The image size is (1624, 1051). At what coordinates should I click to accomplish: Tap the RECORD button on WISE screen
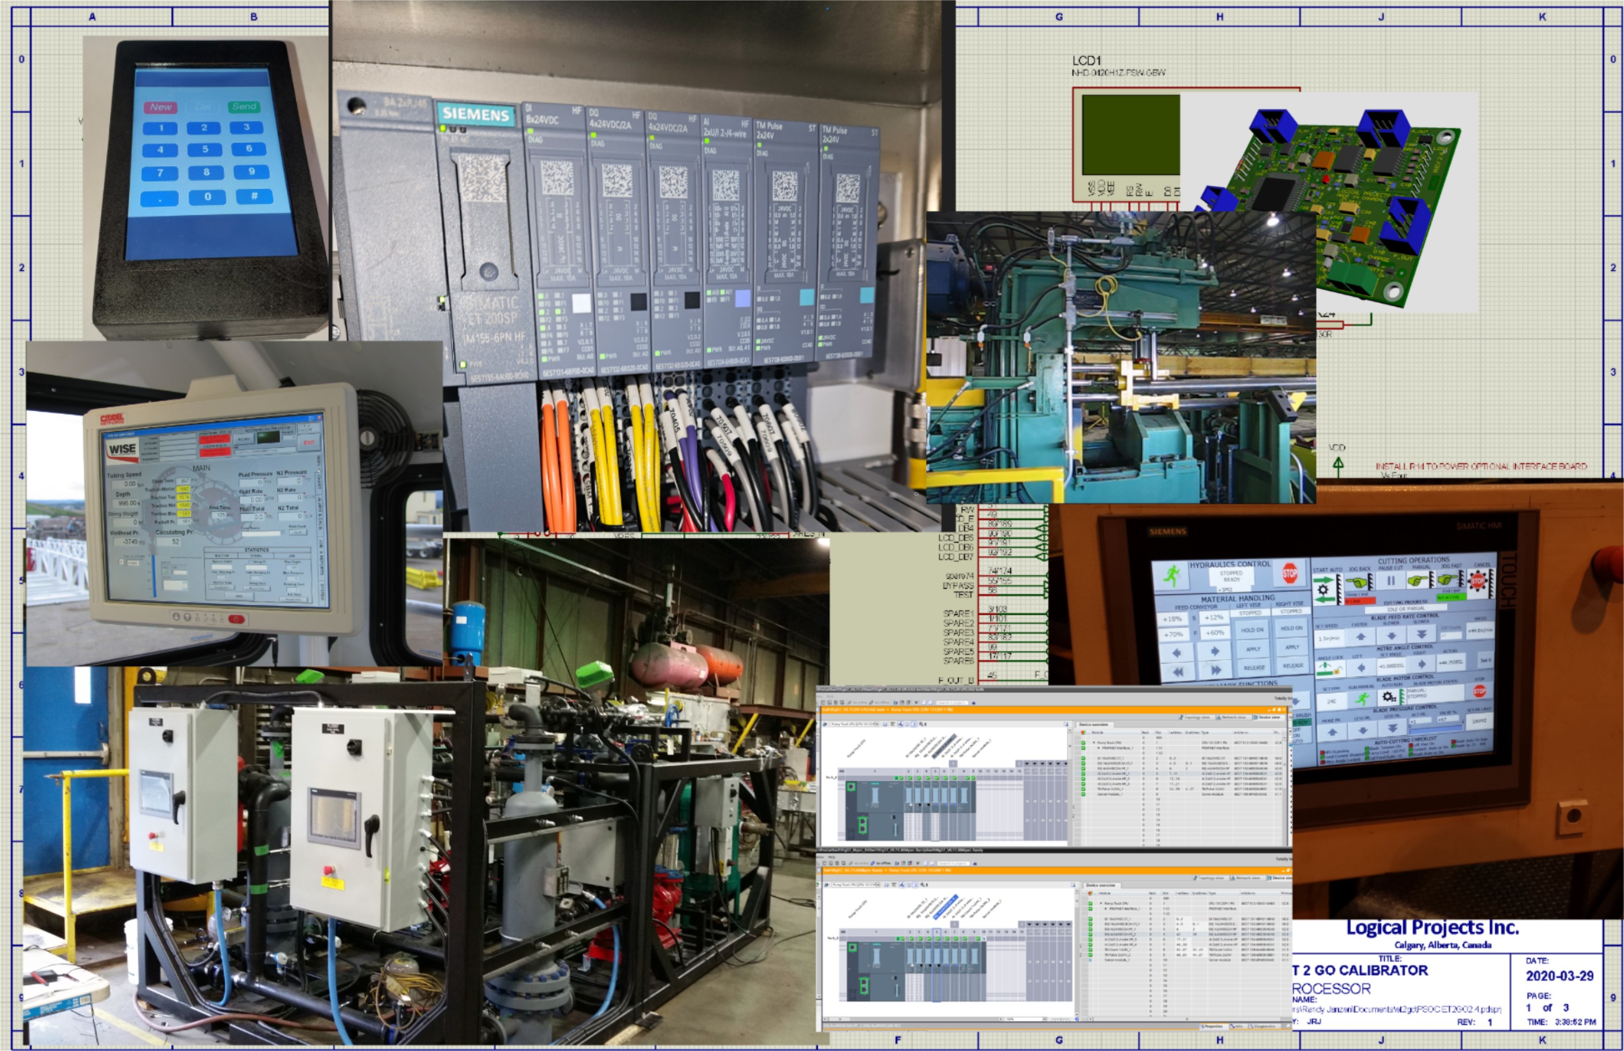(244, 439)
